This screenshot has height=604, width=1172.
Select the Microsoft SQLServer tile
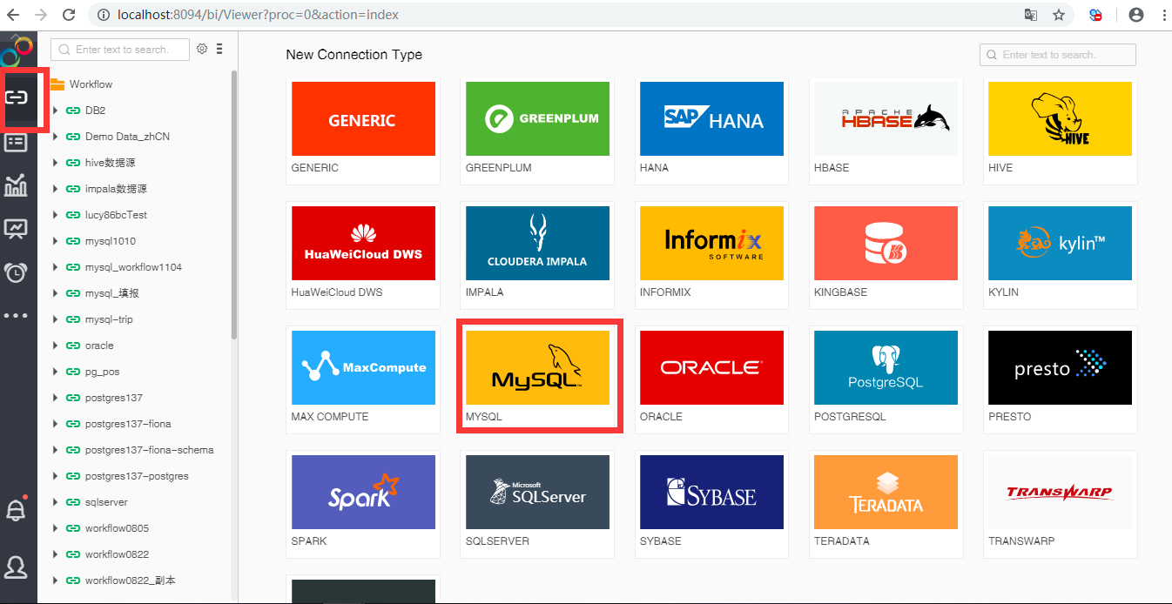click(x=537, y=503)
